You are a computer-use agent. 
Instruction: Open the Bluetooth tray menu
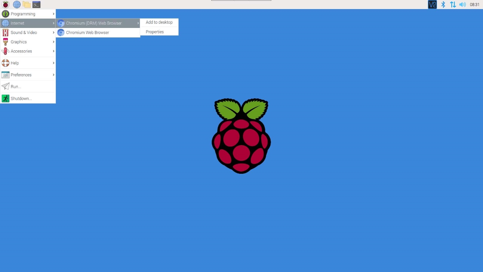443,5
